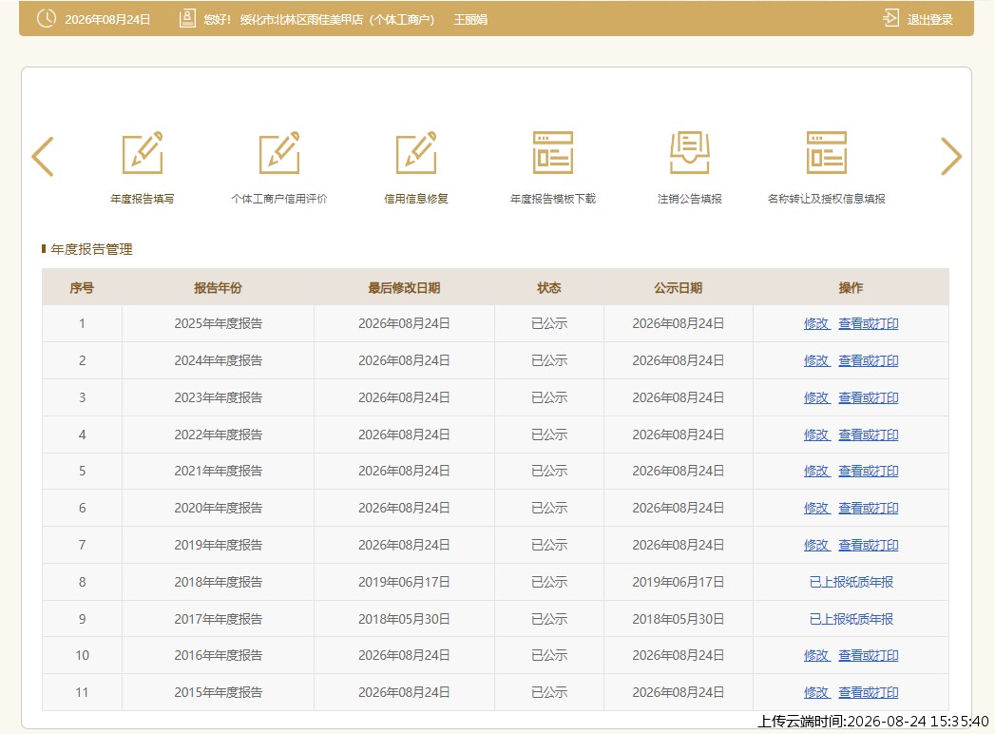
Task: Open the 注销公告填报 icon
Action: (x=690, y=152)
